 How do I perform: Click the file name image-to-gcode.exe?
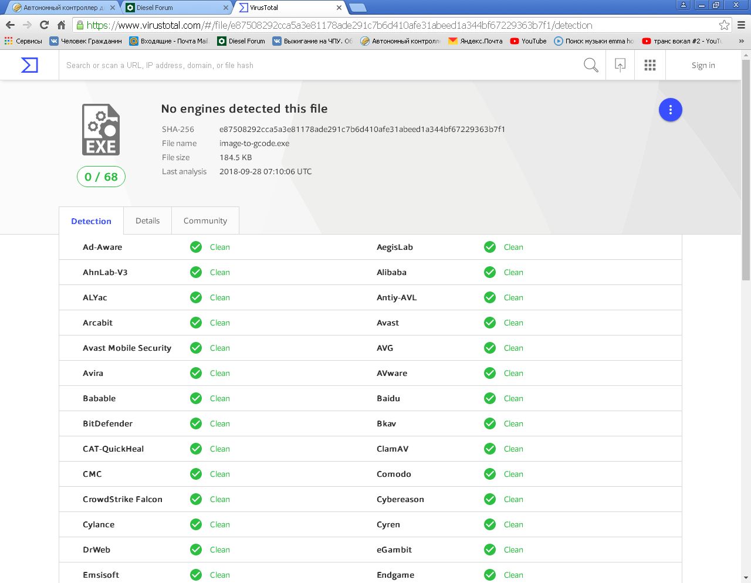pyautogui.click(x=254, y=143)
